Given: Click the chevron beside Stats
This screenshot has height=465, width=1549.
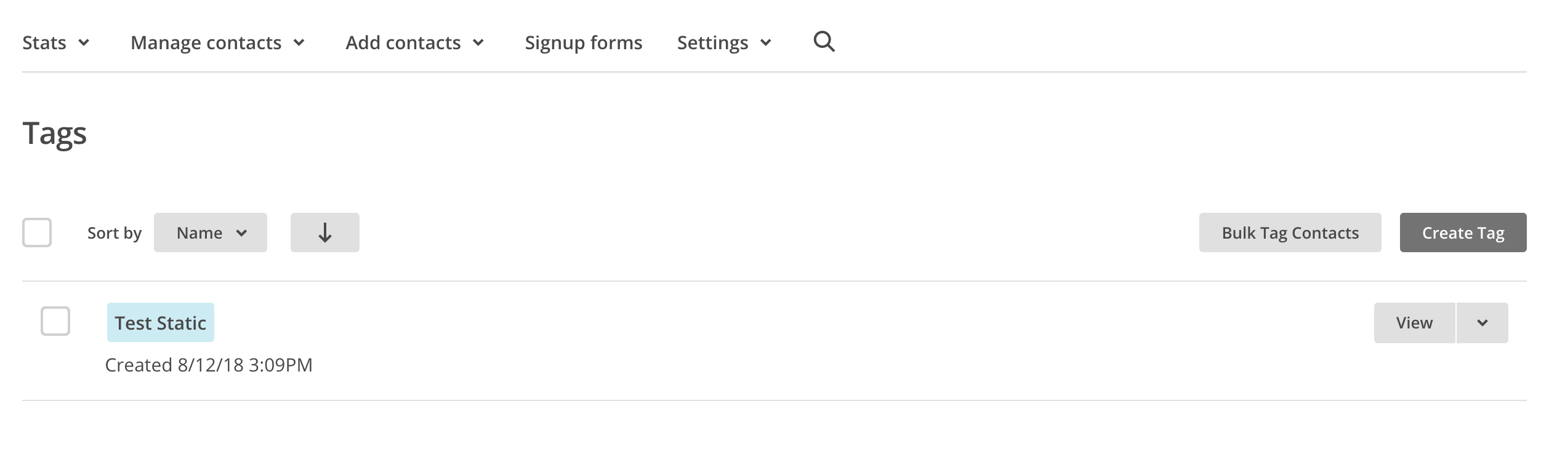Looking at the screenshot, I should (x=84, y=42).
